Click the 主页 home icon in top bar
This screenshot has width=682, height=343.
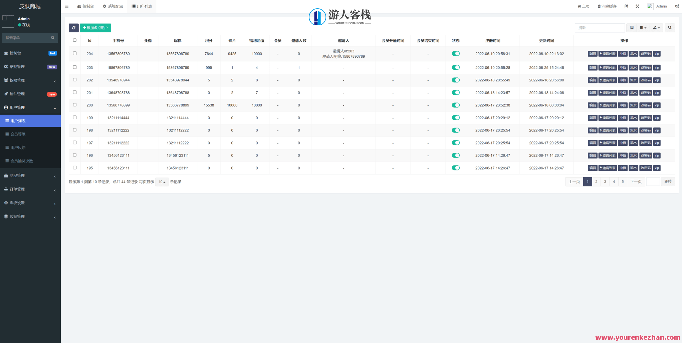point(580,6)
